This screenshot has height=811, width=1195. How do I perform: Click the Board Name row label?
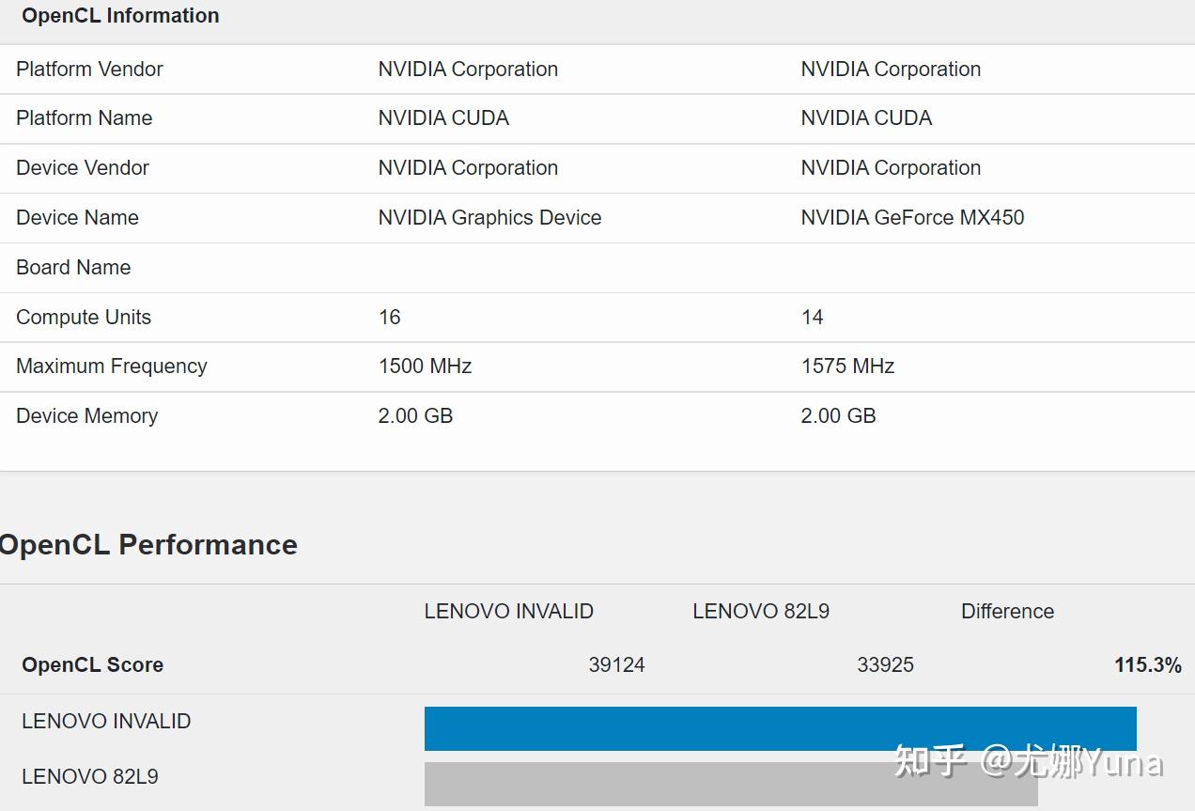(73, 267)
